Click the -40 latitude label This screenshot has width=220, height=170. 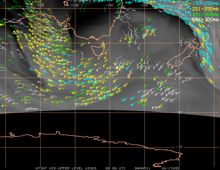pos(179,43)
